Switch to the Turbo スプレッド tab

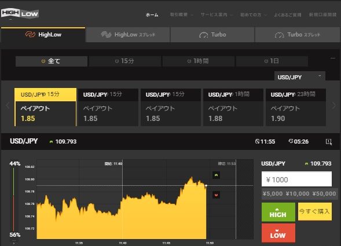298,35
